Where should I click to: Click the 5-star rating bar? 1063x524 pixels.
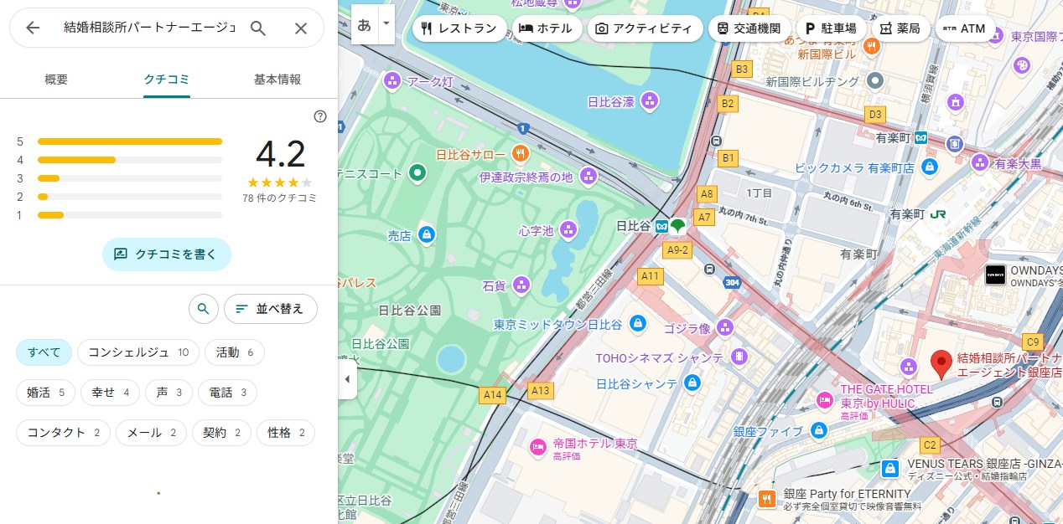(129, 141)
